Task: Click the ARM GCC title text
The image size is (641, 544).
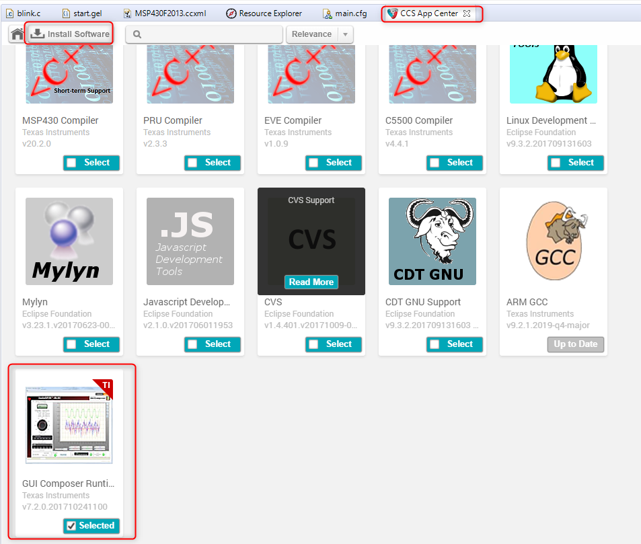Action: pyautogui.click(x=527, y=302)
